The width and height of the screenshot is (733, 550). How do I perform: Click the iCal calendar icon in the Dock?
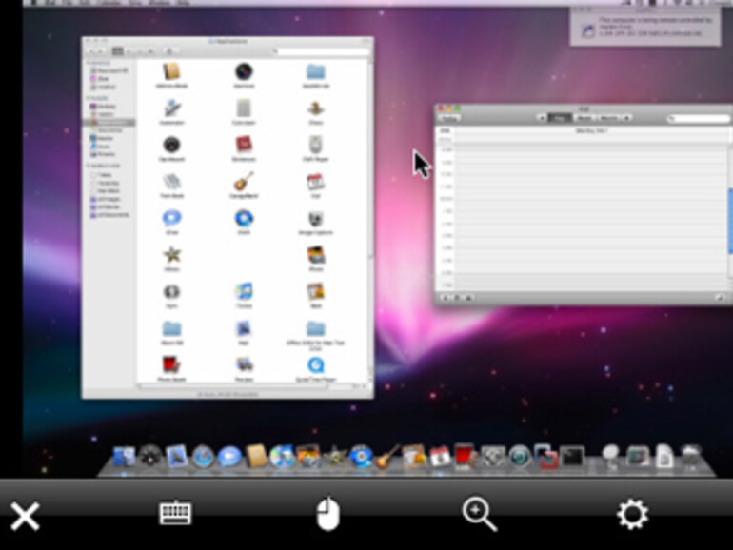point(439,457)
